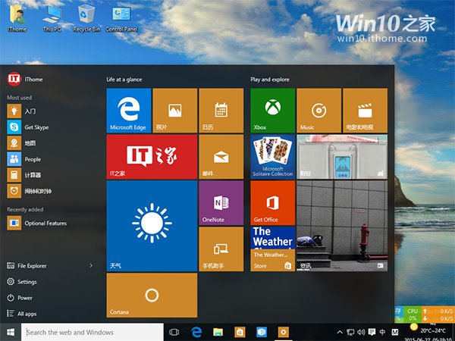Click the volume speaker tray icon
This screenshot has width=455, height=341.
(x=361, y=332)
